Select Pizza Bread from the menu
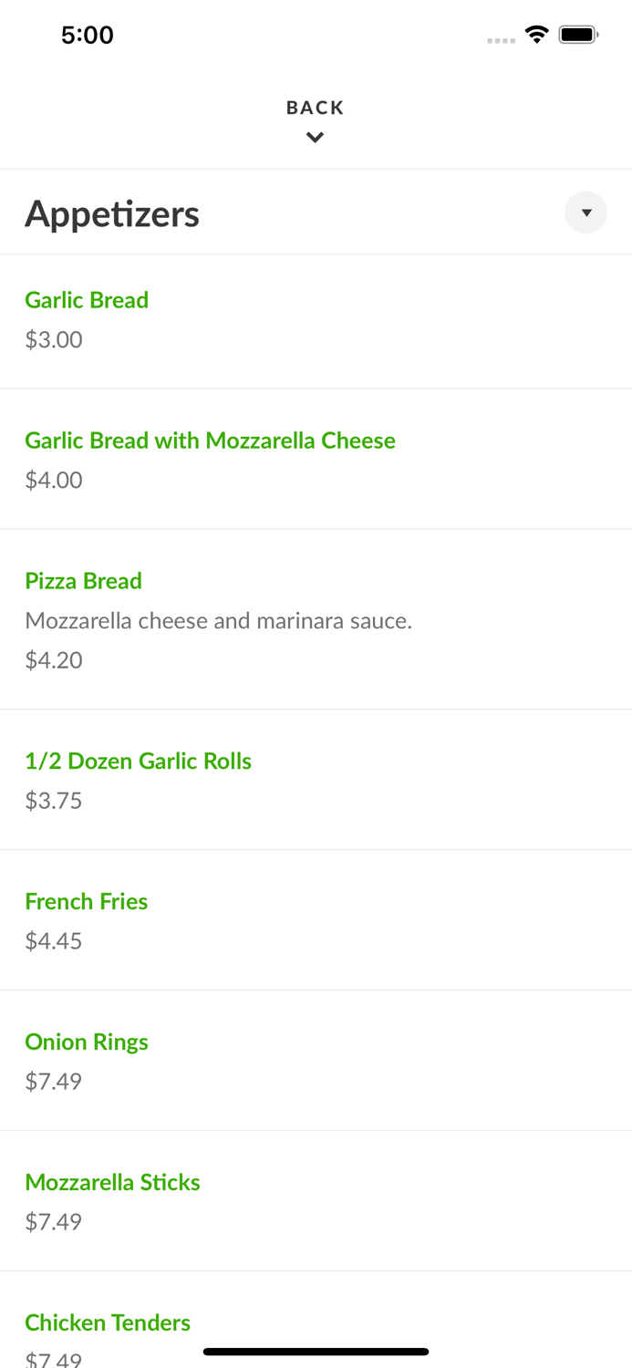This screenshot has width=632, height=1368. pos(83,581)
